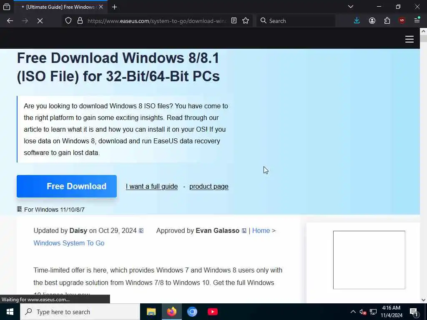Click the icon after Evan Galasso
427x320 pixels.
(244, 231)
